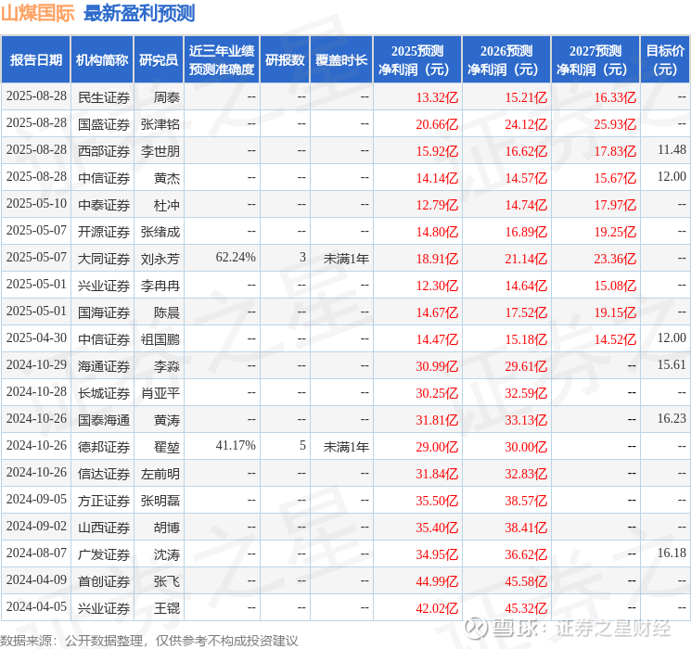The height and width of the screenshot is (649, 691).
Task: Click analyst name 李冉冉
Action: (160, 286)
